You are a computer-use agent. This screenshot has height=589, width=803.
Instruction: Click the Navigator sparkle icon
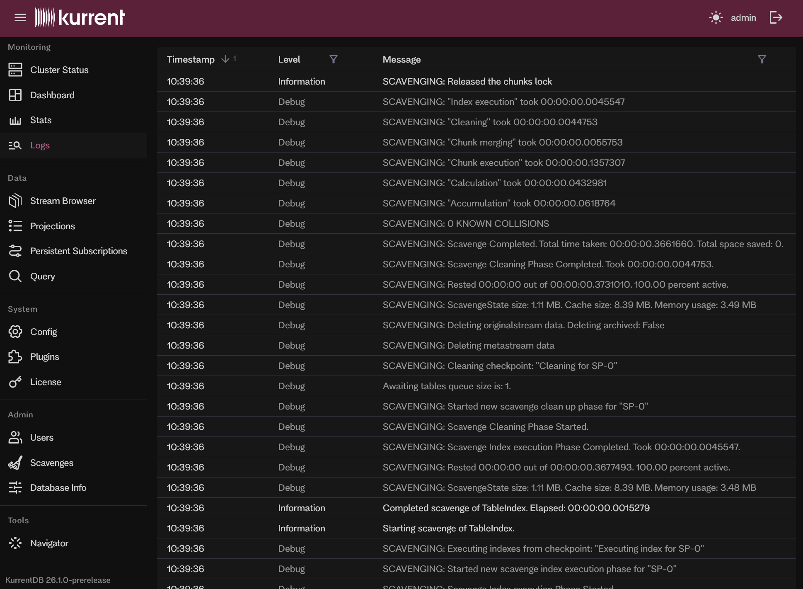click(15, 543)
